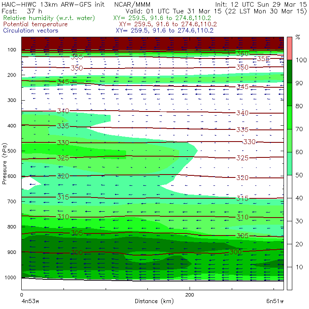This screenshot has height=309, width=309.
Task: Click the 'Distance (km)' axis title
Action: (154, 301)
